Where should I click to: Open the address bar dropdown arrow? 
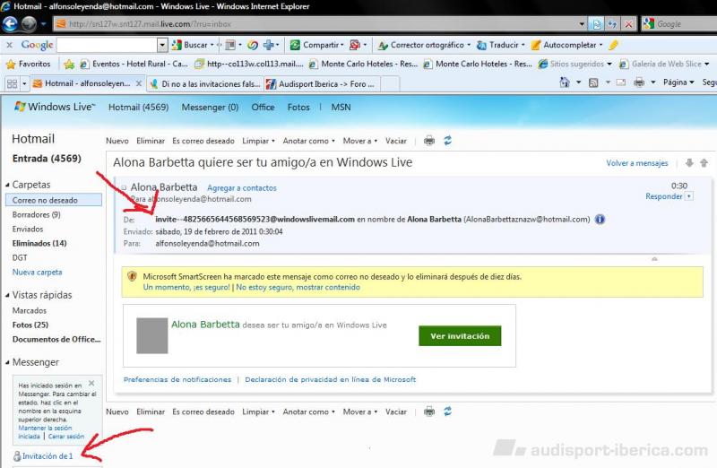(x=582, y=24)
